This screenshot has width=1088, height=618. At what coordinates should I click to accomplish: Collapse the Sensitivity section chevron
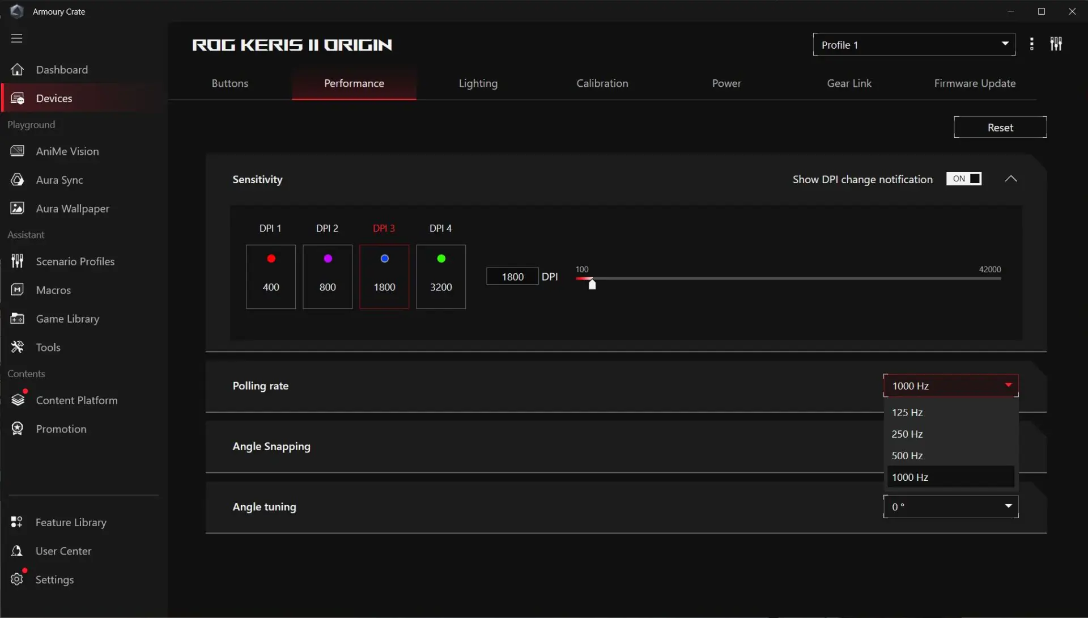pos(1010,179)
